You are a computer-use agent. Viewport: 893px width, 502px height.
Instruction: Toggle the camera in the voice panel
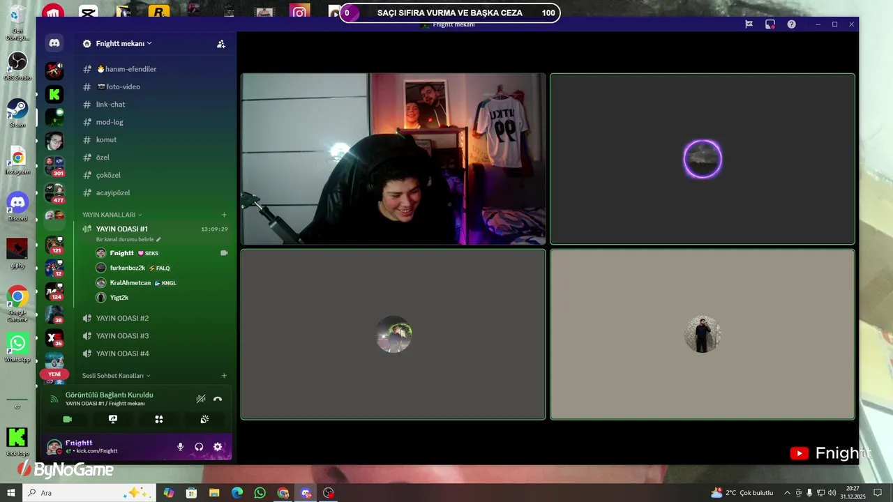coord(68,419)
